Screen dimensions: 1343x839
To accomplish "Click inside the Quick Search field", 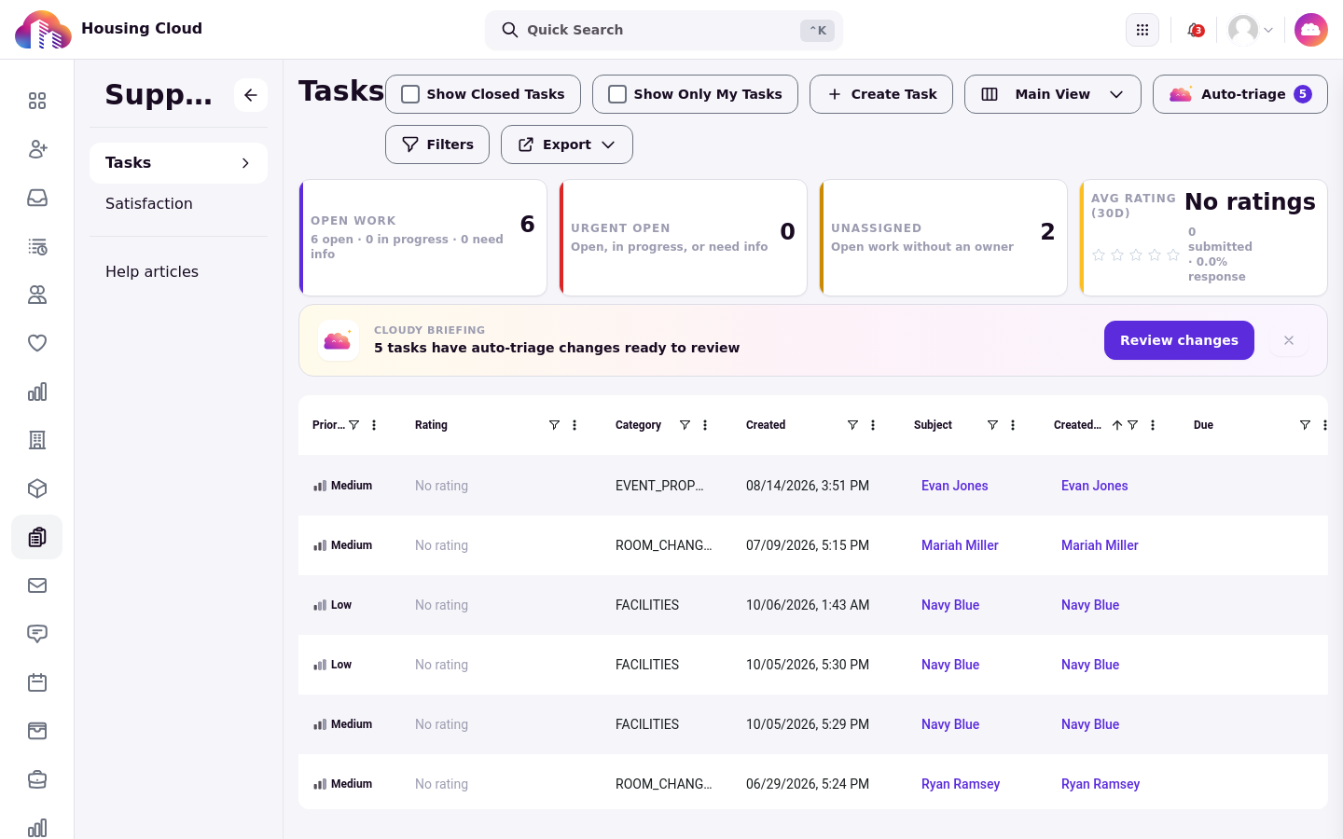I will pos(664,30).
